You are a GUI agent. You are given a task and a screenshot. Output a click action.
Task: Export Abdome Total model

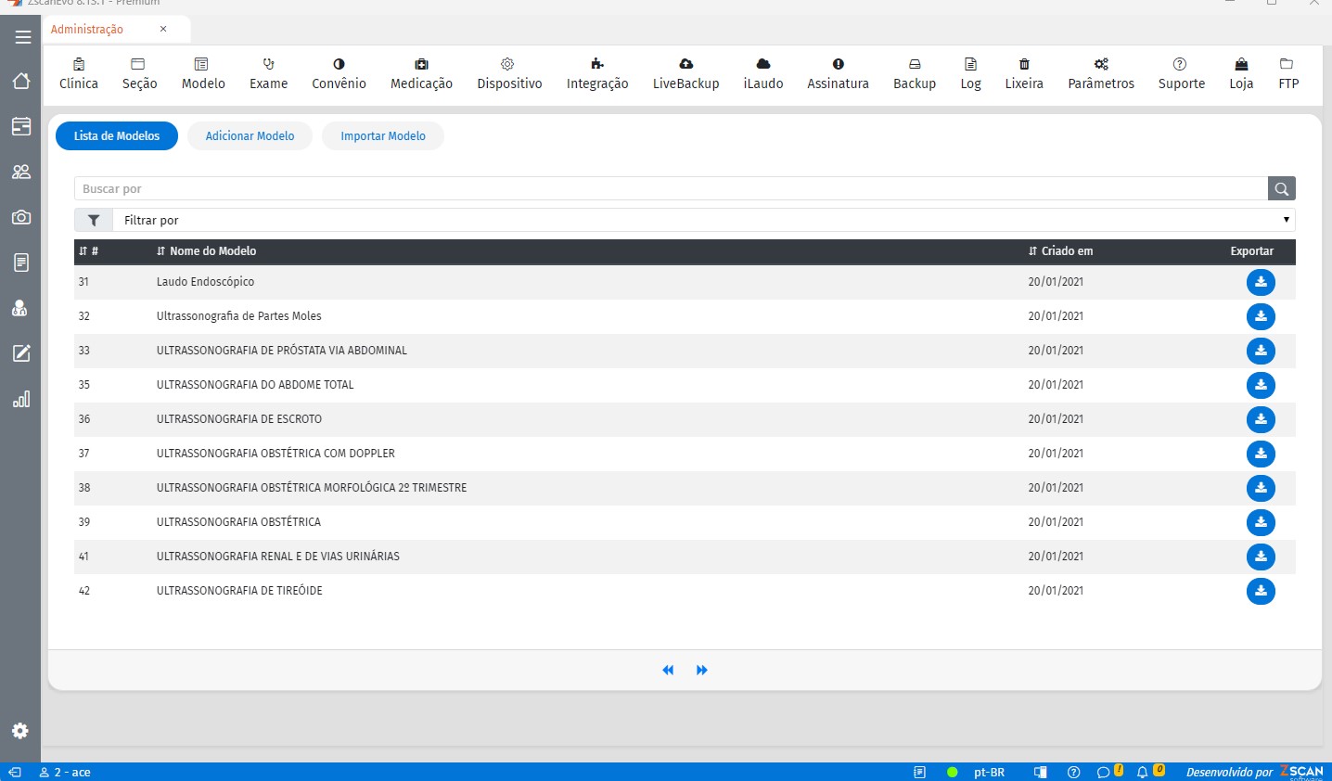1261,385
